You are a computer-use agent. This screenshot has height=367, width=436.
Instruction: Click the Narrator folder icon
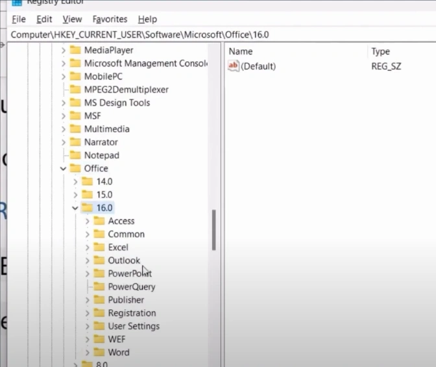75,142
